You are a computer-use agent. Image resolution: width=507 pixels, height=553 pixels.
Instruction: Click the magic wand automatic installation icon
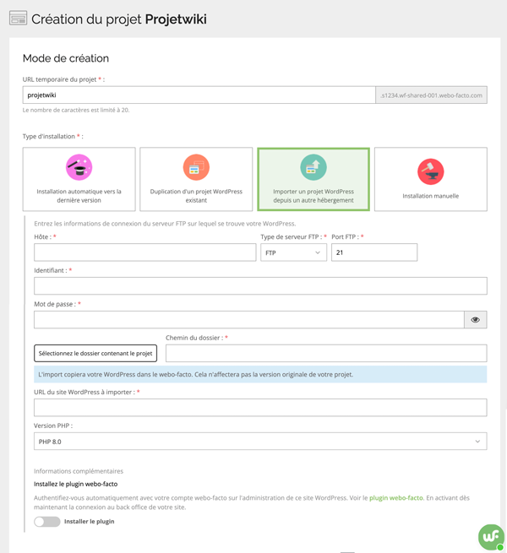pyautogui.click(x=79, y=167)
